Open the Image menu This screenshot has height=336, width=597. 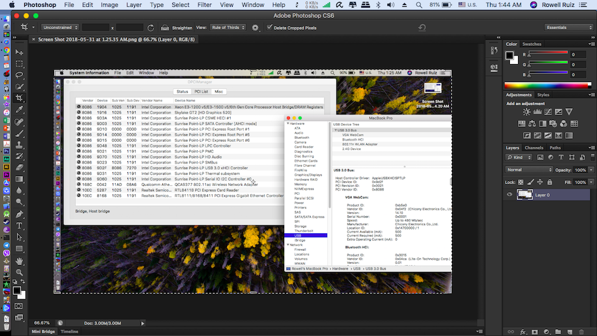pos(109,5)
